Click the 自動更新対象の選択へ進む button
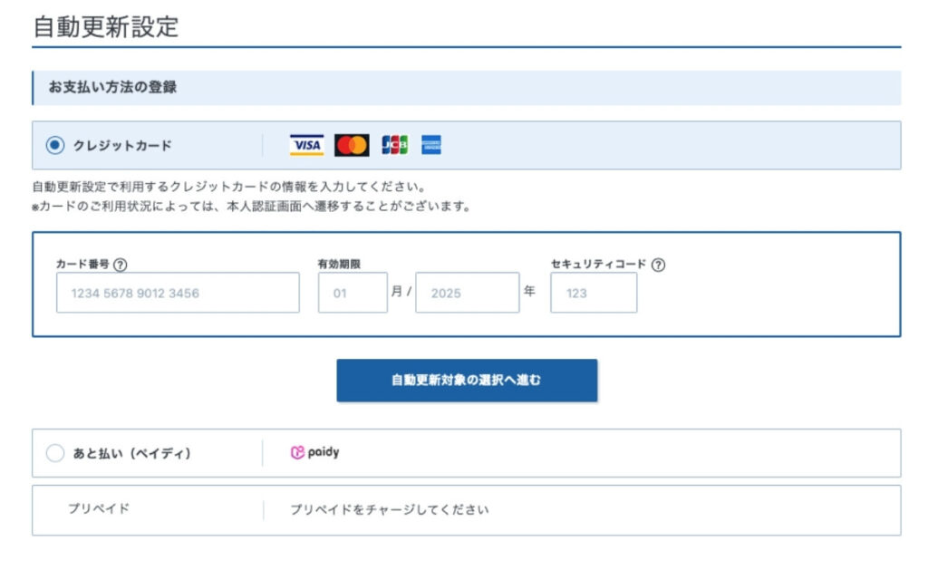The width and height of the screenshot is (928, 570). point(467,380)
